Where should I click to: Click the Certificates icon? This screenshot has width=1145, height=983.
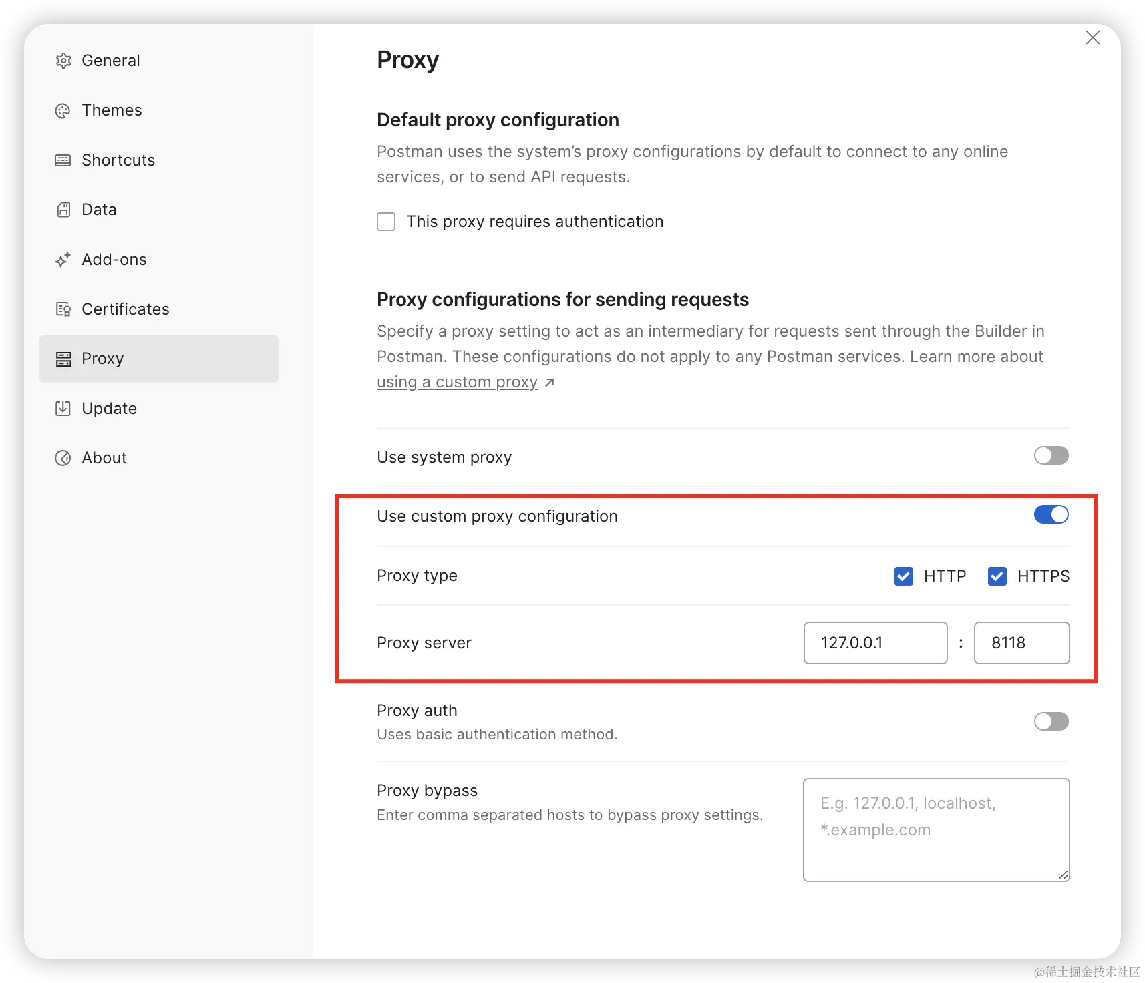click(63, 309)
